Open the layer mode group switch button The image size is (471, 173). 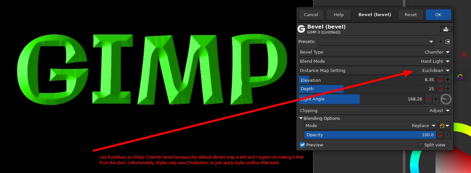445,126
